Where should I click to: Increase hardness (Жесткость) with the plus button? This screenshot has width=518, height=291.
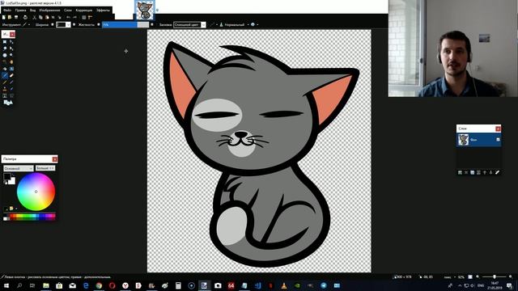point(152,24)
